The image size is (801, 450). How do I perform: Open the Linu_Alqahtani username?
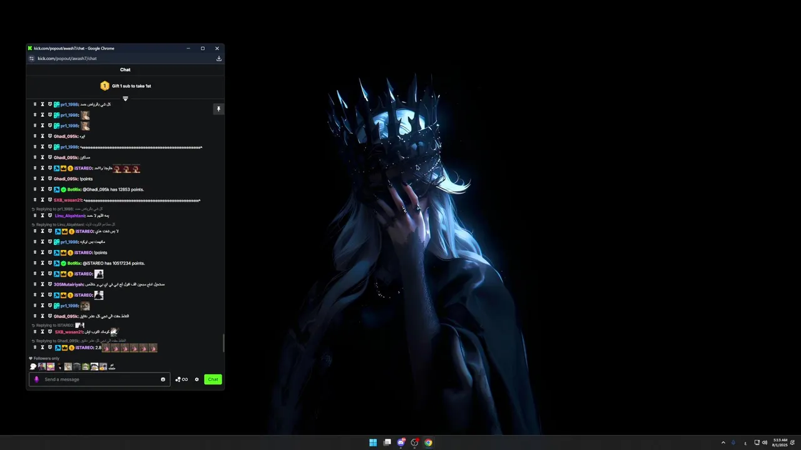[x=69, y=216]
